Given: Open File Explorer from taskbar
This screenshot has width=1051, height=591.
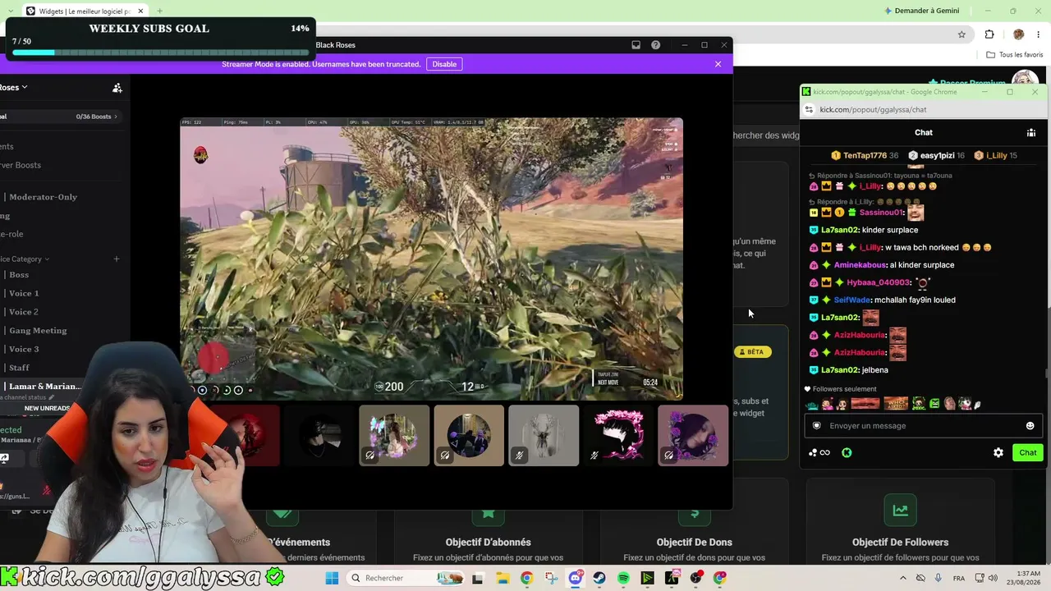Looking at the screenshot, I should 503,579.
